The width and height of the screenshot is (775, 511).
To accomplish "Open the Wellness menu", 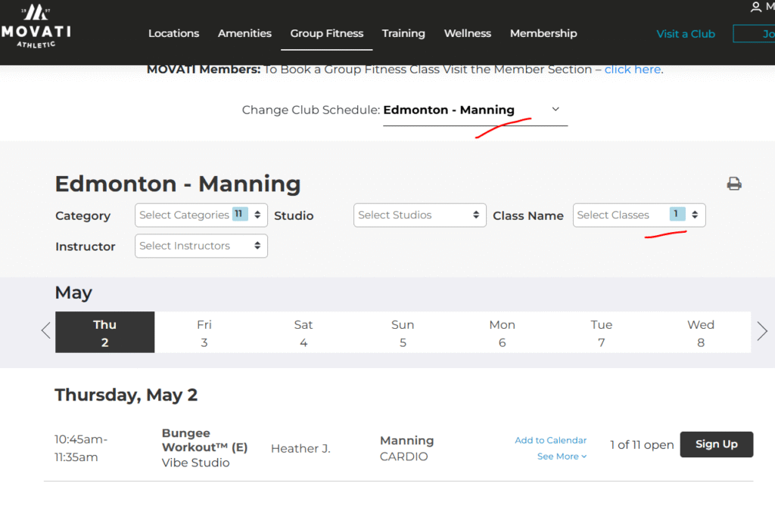I will click(468, 33).
